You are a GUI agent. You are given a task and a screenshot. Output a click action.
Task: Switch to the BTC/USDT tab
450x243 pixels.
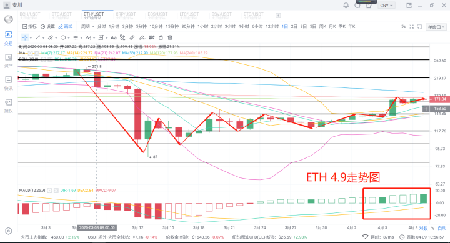pyautogui.click(x=61, y=16)
